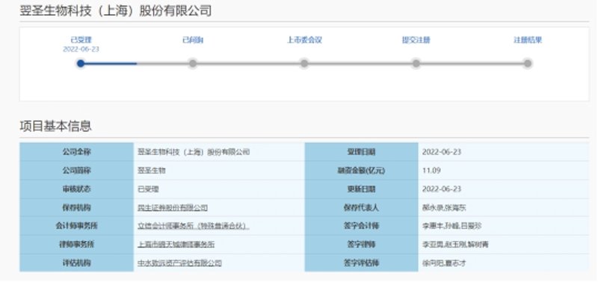Click the sponsor representatives' names value

[x=444, y=208]
